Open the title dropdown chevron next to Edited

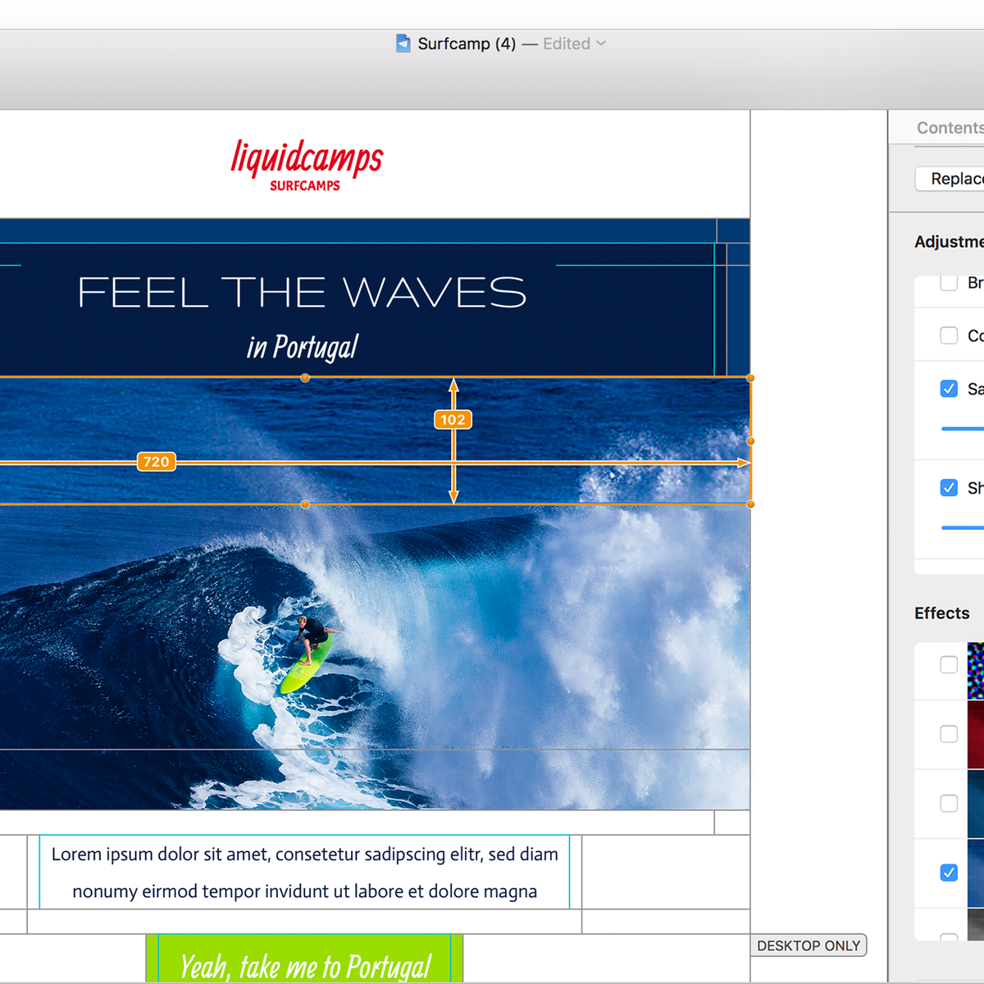(x=601, y=43)
